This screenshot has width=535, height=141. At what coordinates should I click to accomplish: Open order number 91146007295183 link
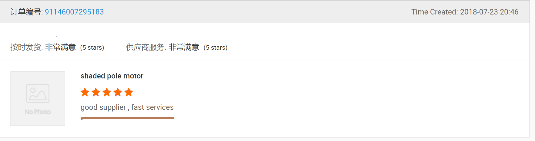click(x=74, y=12)
